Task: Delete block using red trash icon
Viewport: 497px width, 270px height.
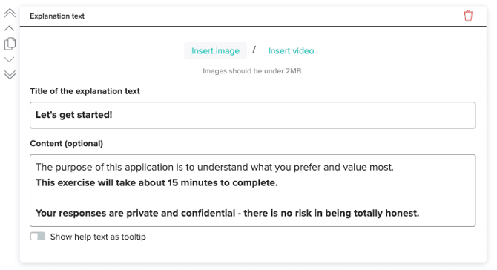Action: point(468,16)
